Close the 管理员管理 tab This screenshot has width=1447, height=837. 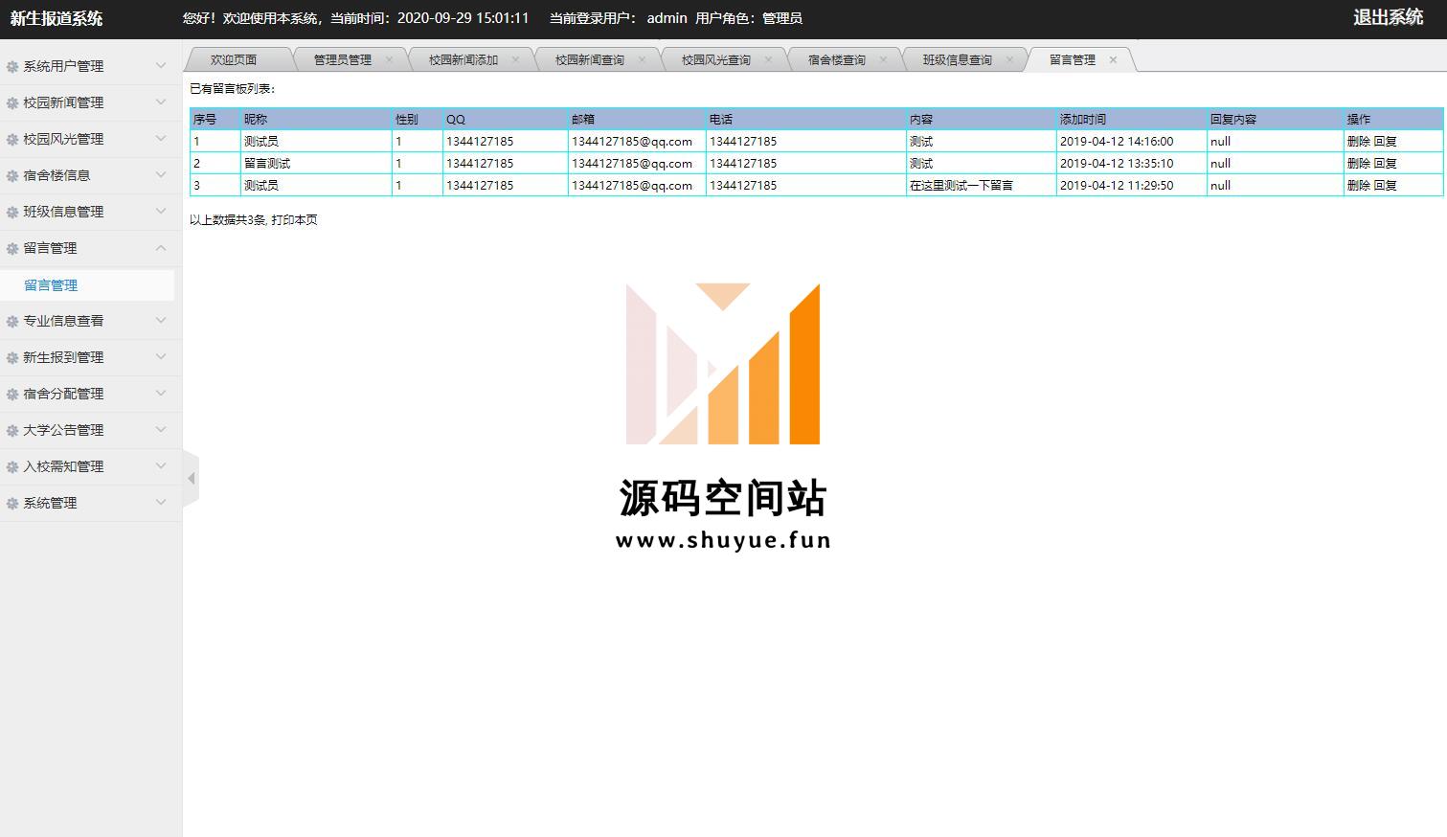click(389, 59)
